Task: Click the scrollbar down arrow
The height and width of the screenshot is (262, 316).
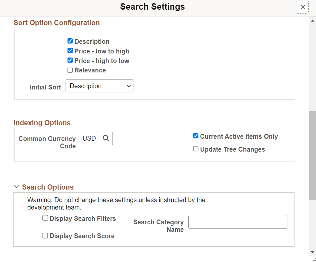Action: pos(312,252)
